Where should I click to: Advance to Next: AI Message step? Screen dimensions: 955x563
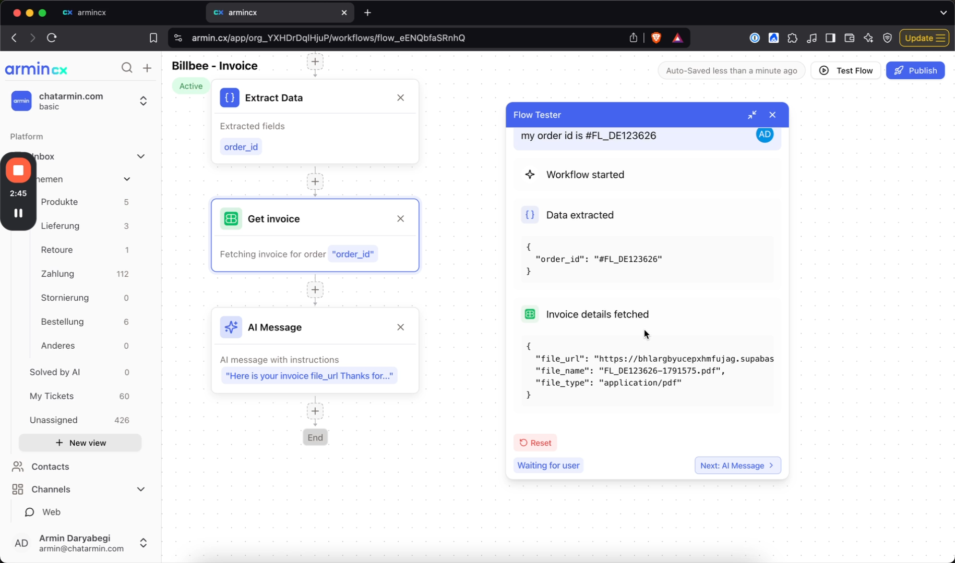737,466
